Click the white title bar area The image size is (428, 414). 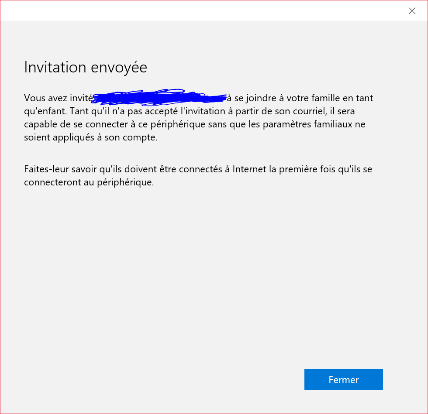(x=197, y=11)
